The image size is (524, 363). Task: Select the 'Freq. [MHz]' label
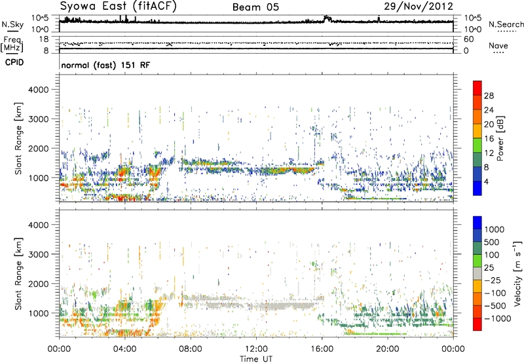(12, 44)
